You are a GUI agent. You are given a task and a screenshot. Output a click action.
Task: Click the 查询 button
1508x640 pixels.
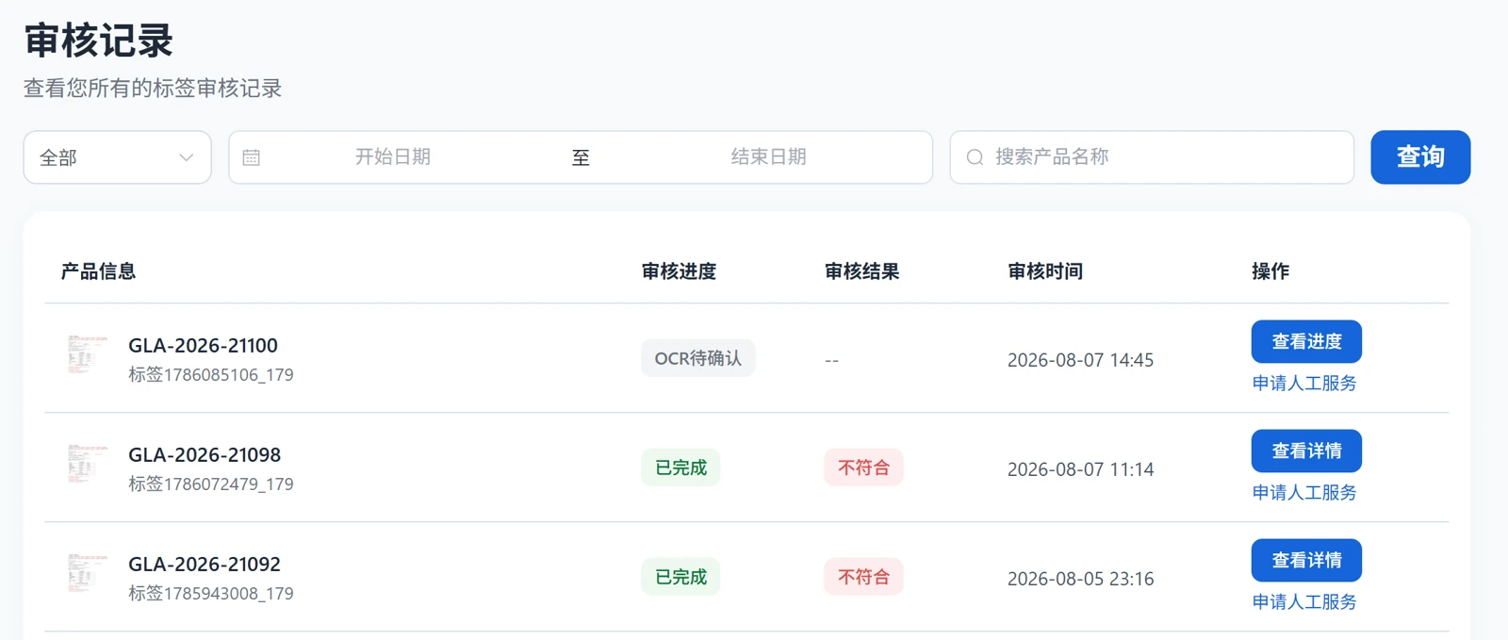point(1420,157)
